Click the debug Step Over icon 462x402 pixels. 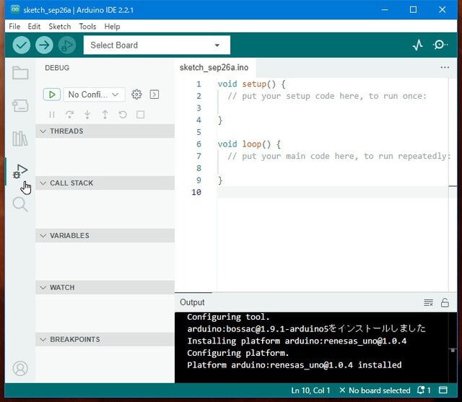[69, 115]
